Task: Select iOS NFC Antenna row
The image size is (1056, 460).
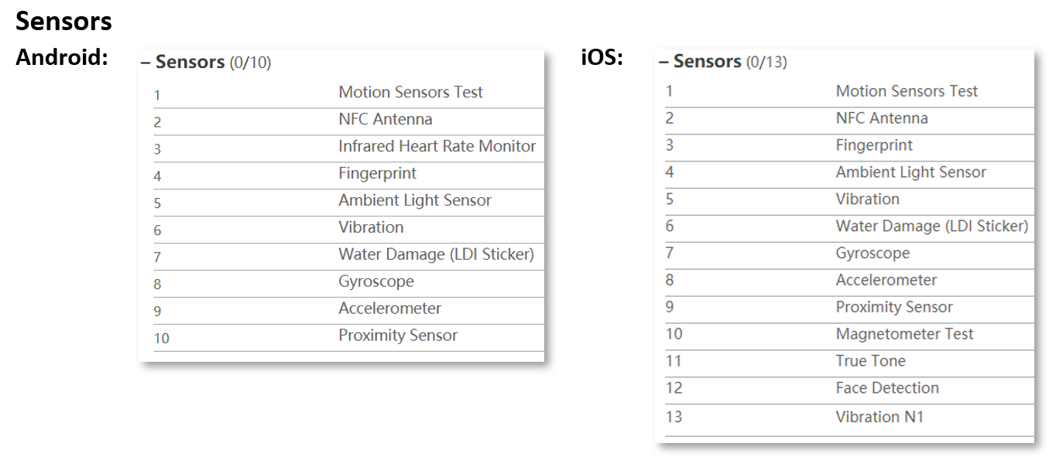Action: click(849, 121)
